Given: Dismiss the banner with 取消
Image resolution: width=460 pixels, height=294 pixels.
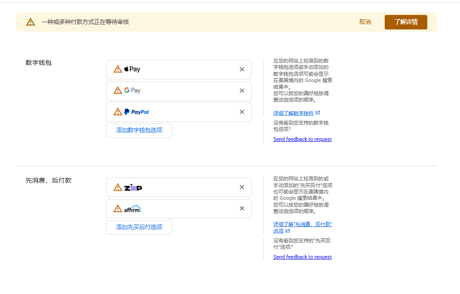Looking at the screenshot, I should pos(365,22).
